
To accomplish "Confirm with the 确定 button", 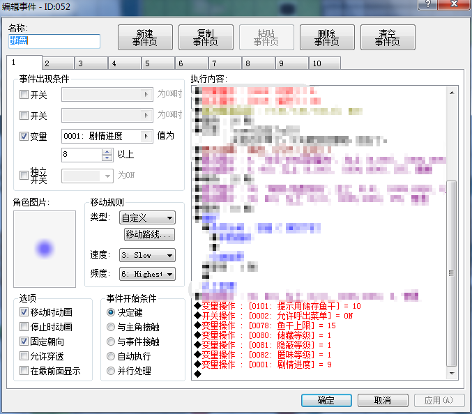I will pyautogui.click(x=326, y=401).
